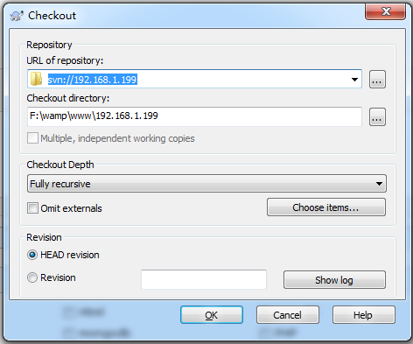The width and height of the screenshot is (413, 344).
Task: Click the Revision group heading label
Action: pos(44,237)
